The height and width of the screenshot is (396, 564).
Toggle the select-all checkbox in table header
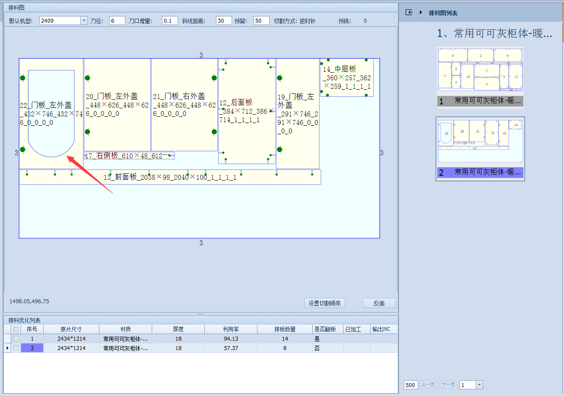[x=16, y=329]
